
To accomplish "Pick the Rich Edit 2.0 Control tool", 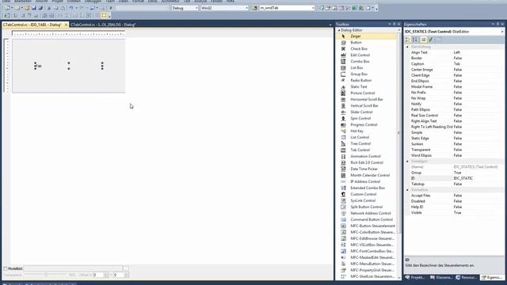I will [x=367, y=162].
